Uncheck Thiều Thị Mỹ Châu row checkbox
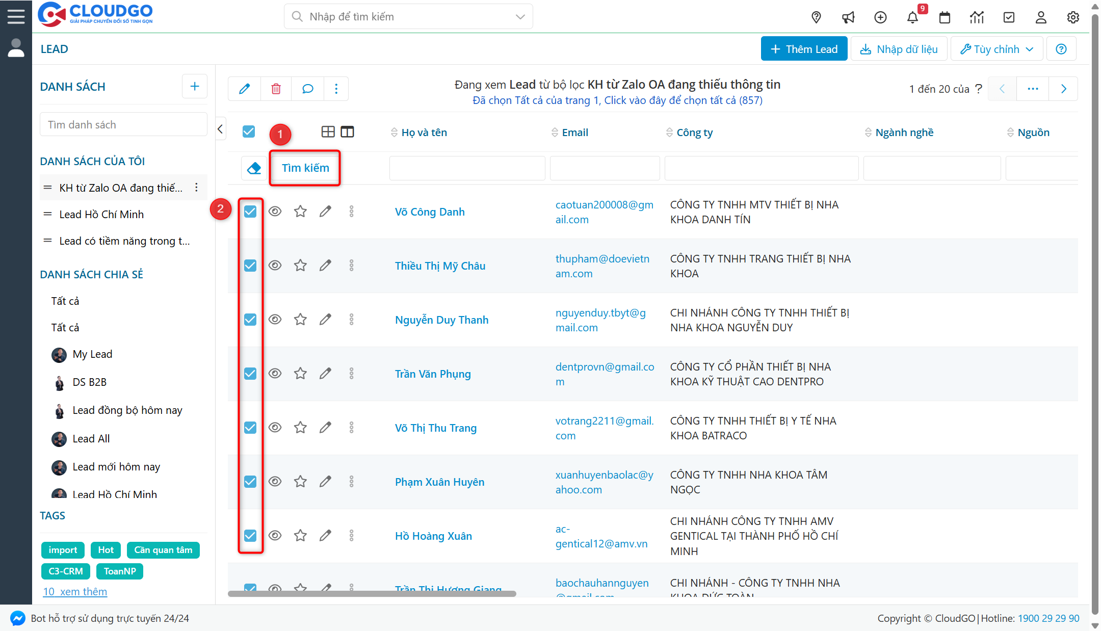This screenshot has height=631, width=1101. (x=250, y=266)
